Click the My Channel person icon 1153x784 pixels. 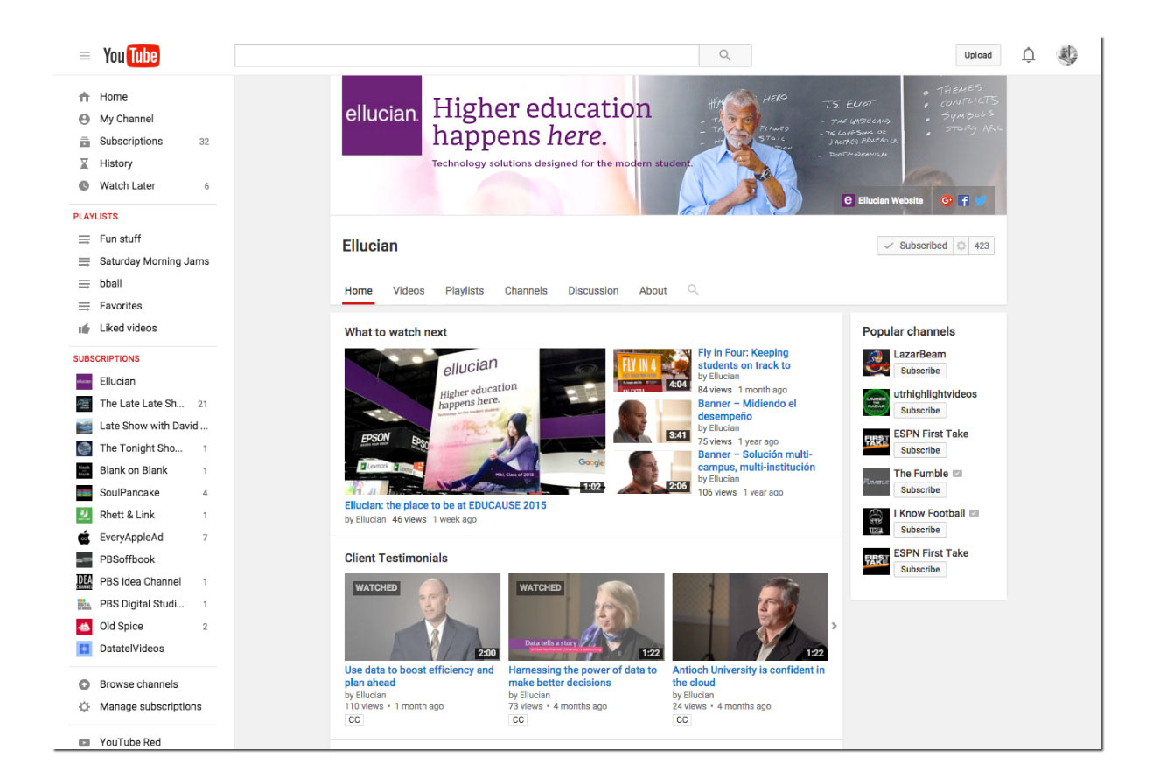tap(84, 119)
